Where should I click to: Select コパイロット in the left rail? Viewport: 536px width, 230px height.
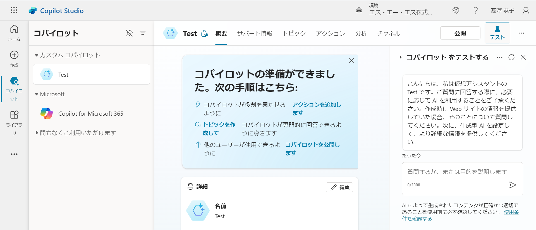click(x=14, y=89)
